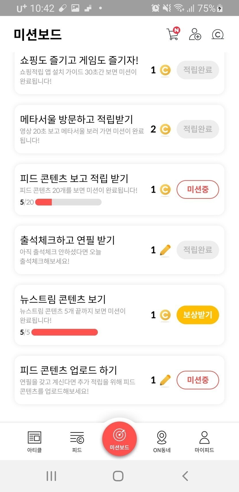Viewport: 239px width, 492px height.
Task: Tap 적립완료 for 출석체크하고 연필 받기
Action: click(198, 250)
